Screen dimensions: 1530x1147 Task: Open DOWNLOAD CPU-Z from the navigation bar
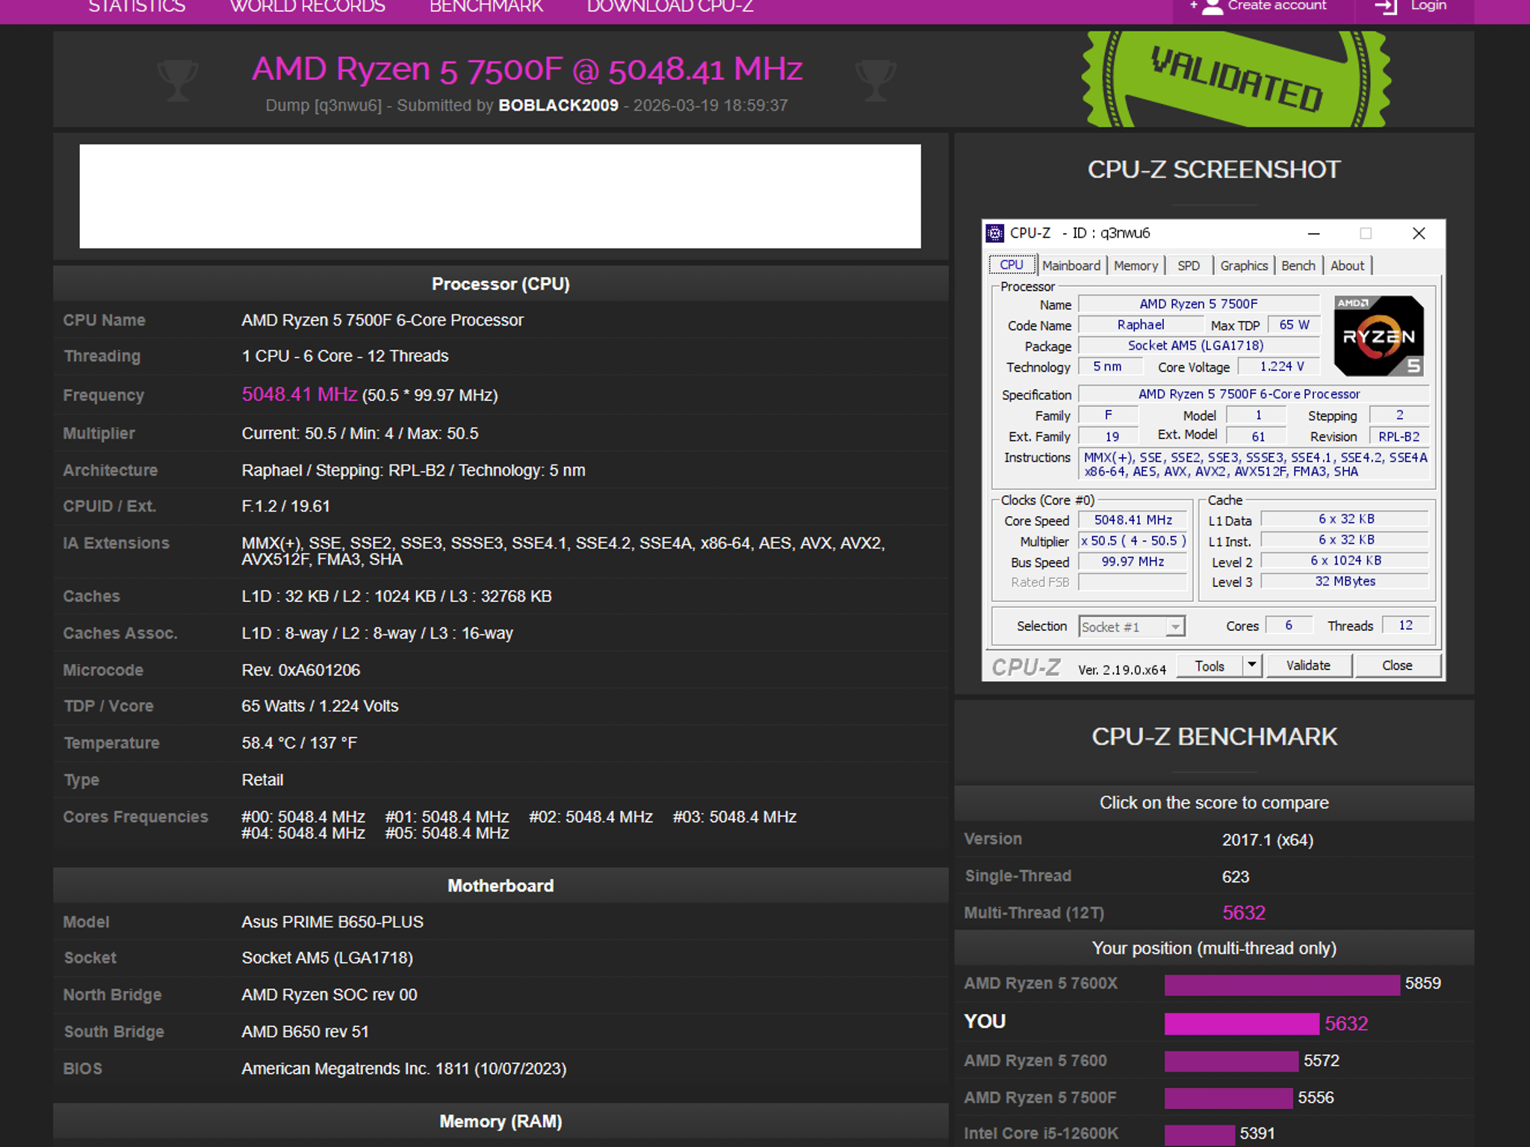[670, 7]
